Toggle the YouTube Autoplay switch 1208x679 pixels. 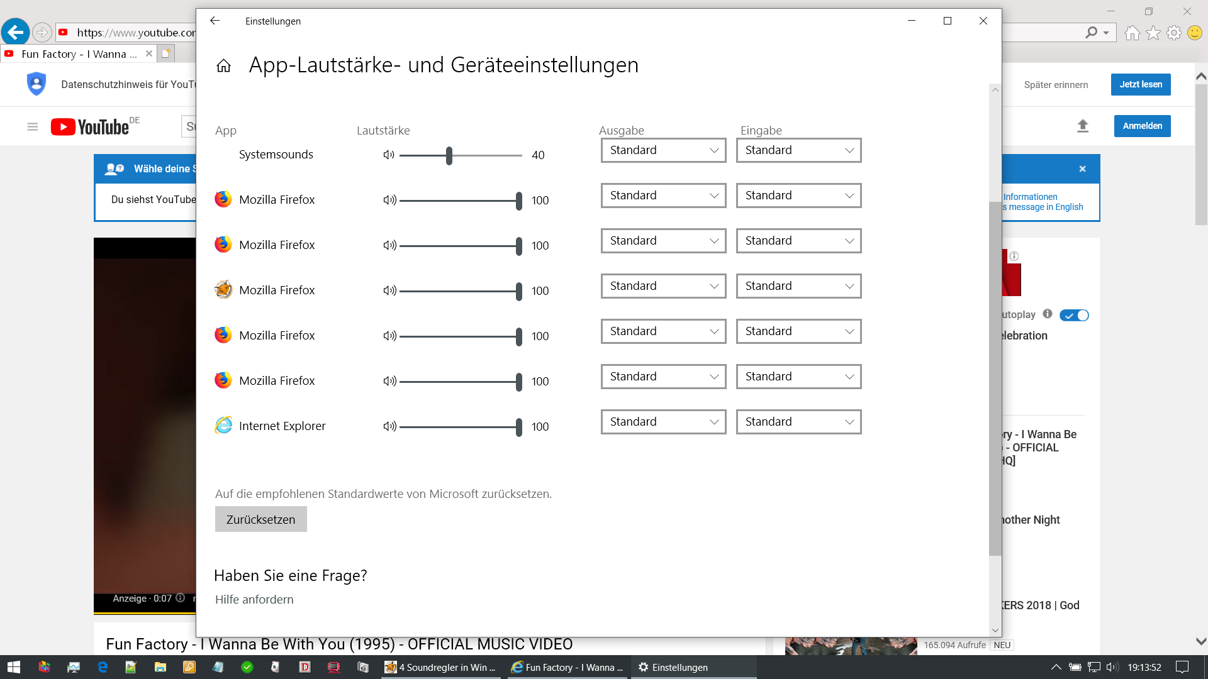pyautogui.click(x=1074, y=315)
